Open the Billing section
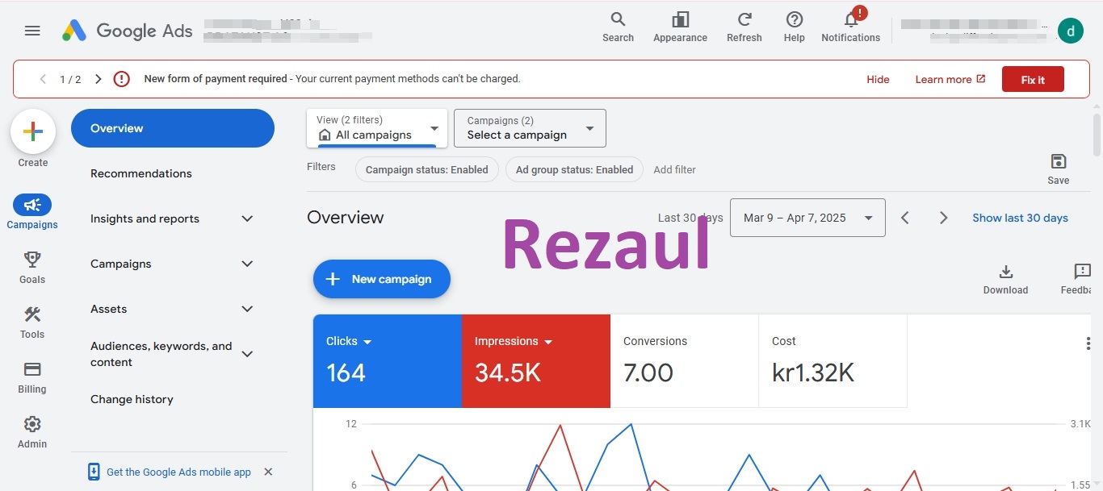The width and height of the screenshot is (1103, 491). (x=32, y=377)
